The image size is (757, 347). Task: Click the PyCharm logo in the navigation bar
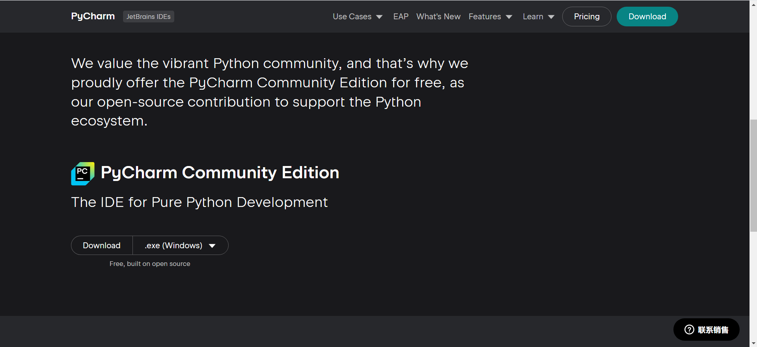pyautogui.click(x=93, y=16)
